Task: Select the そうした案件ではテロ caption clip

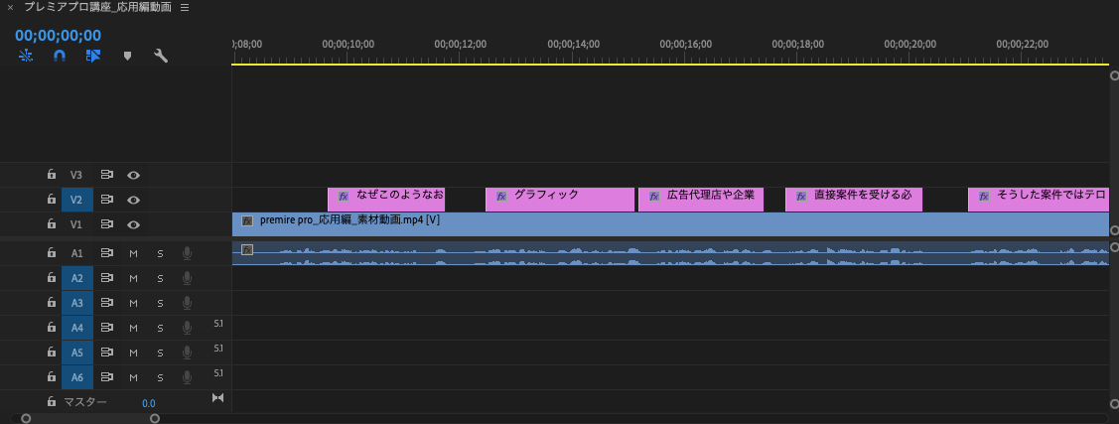Action: point(1039,200)
